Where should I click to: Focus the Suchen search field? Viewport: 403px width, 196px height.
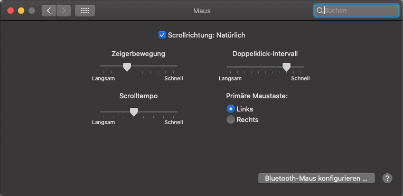(356, 11)
